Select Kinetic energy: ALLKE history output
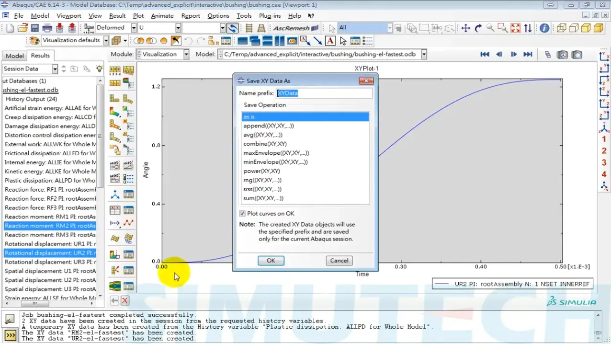611x344 pixels. click(x=50, y=171)
